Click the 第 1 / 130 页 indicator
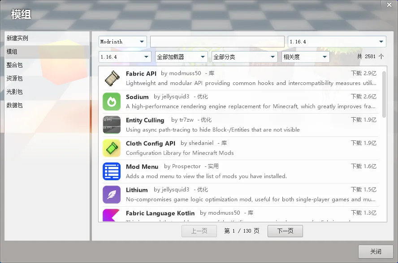The height and width of the screenshot is (263, 398). coord(242,231)
